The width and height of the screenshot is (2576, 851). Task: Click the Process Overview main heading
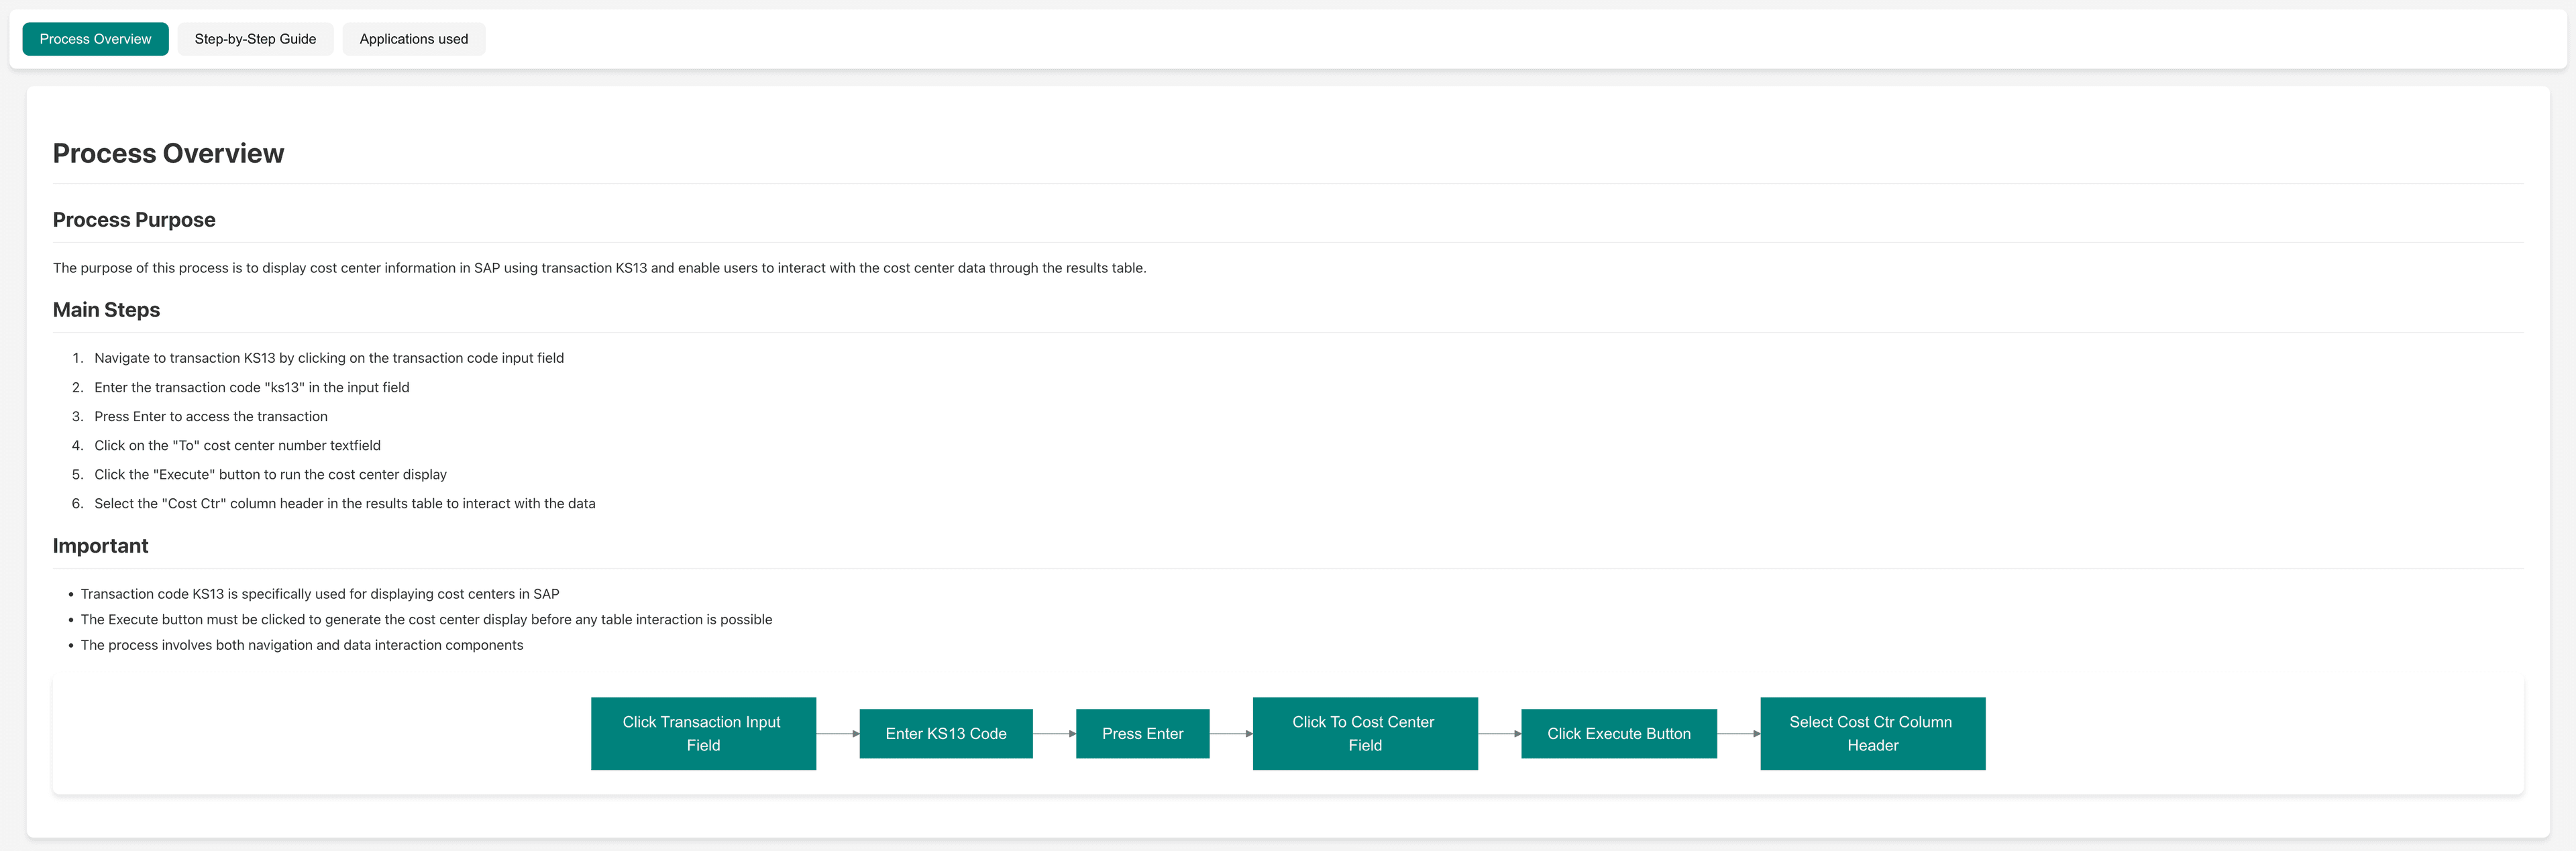pos(168,153)
